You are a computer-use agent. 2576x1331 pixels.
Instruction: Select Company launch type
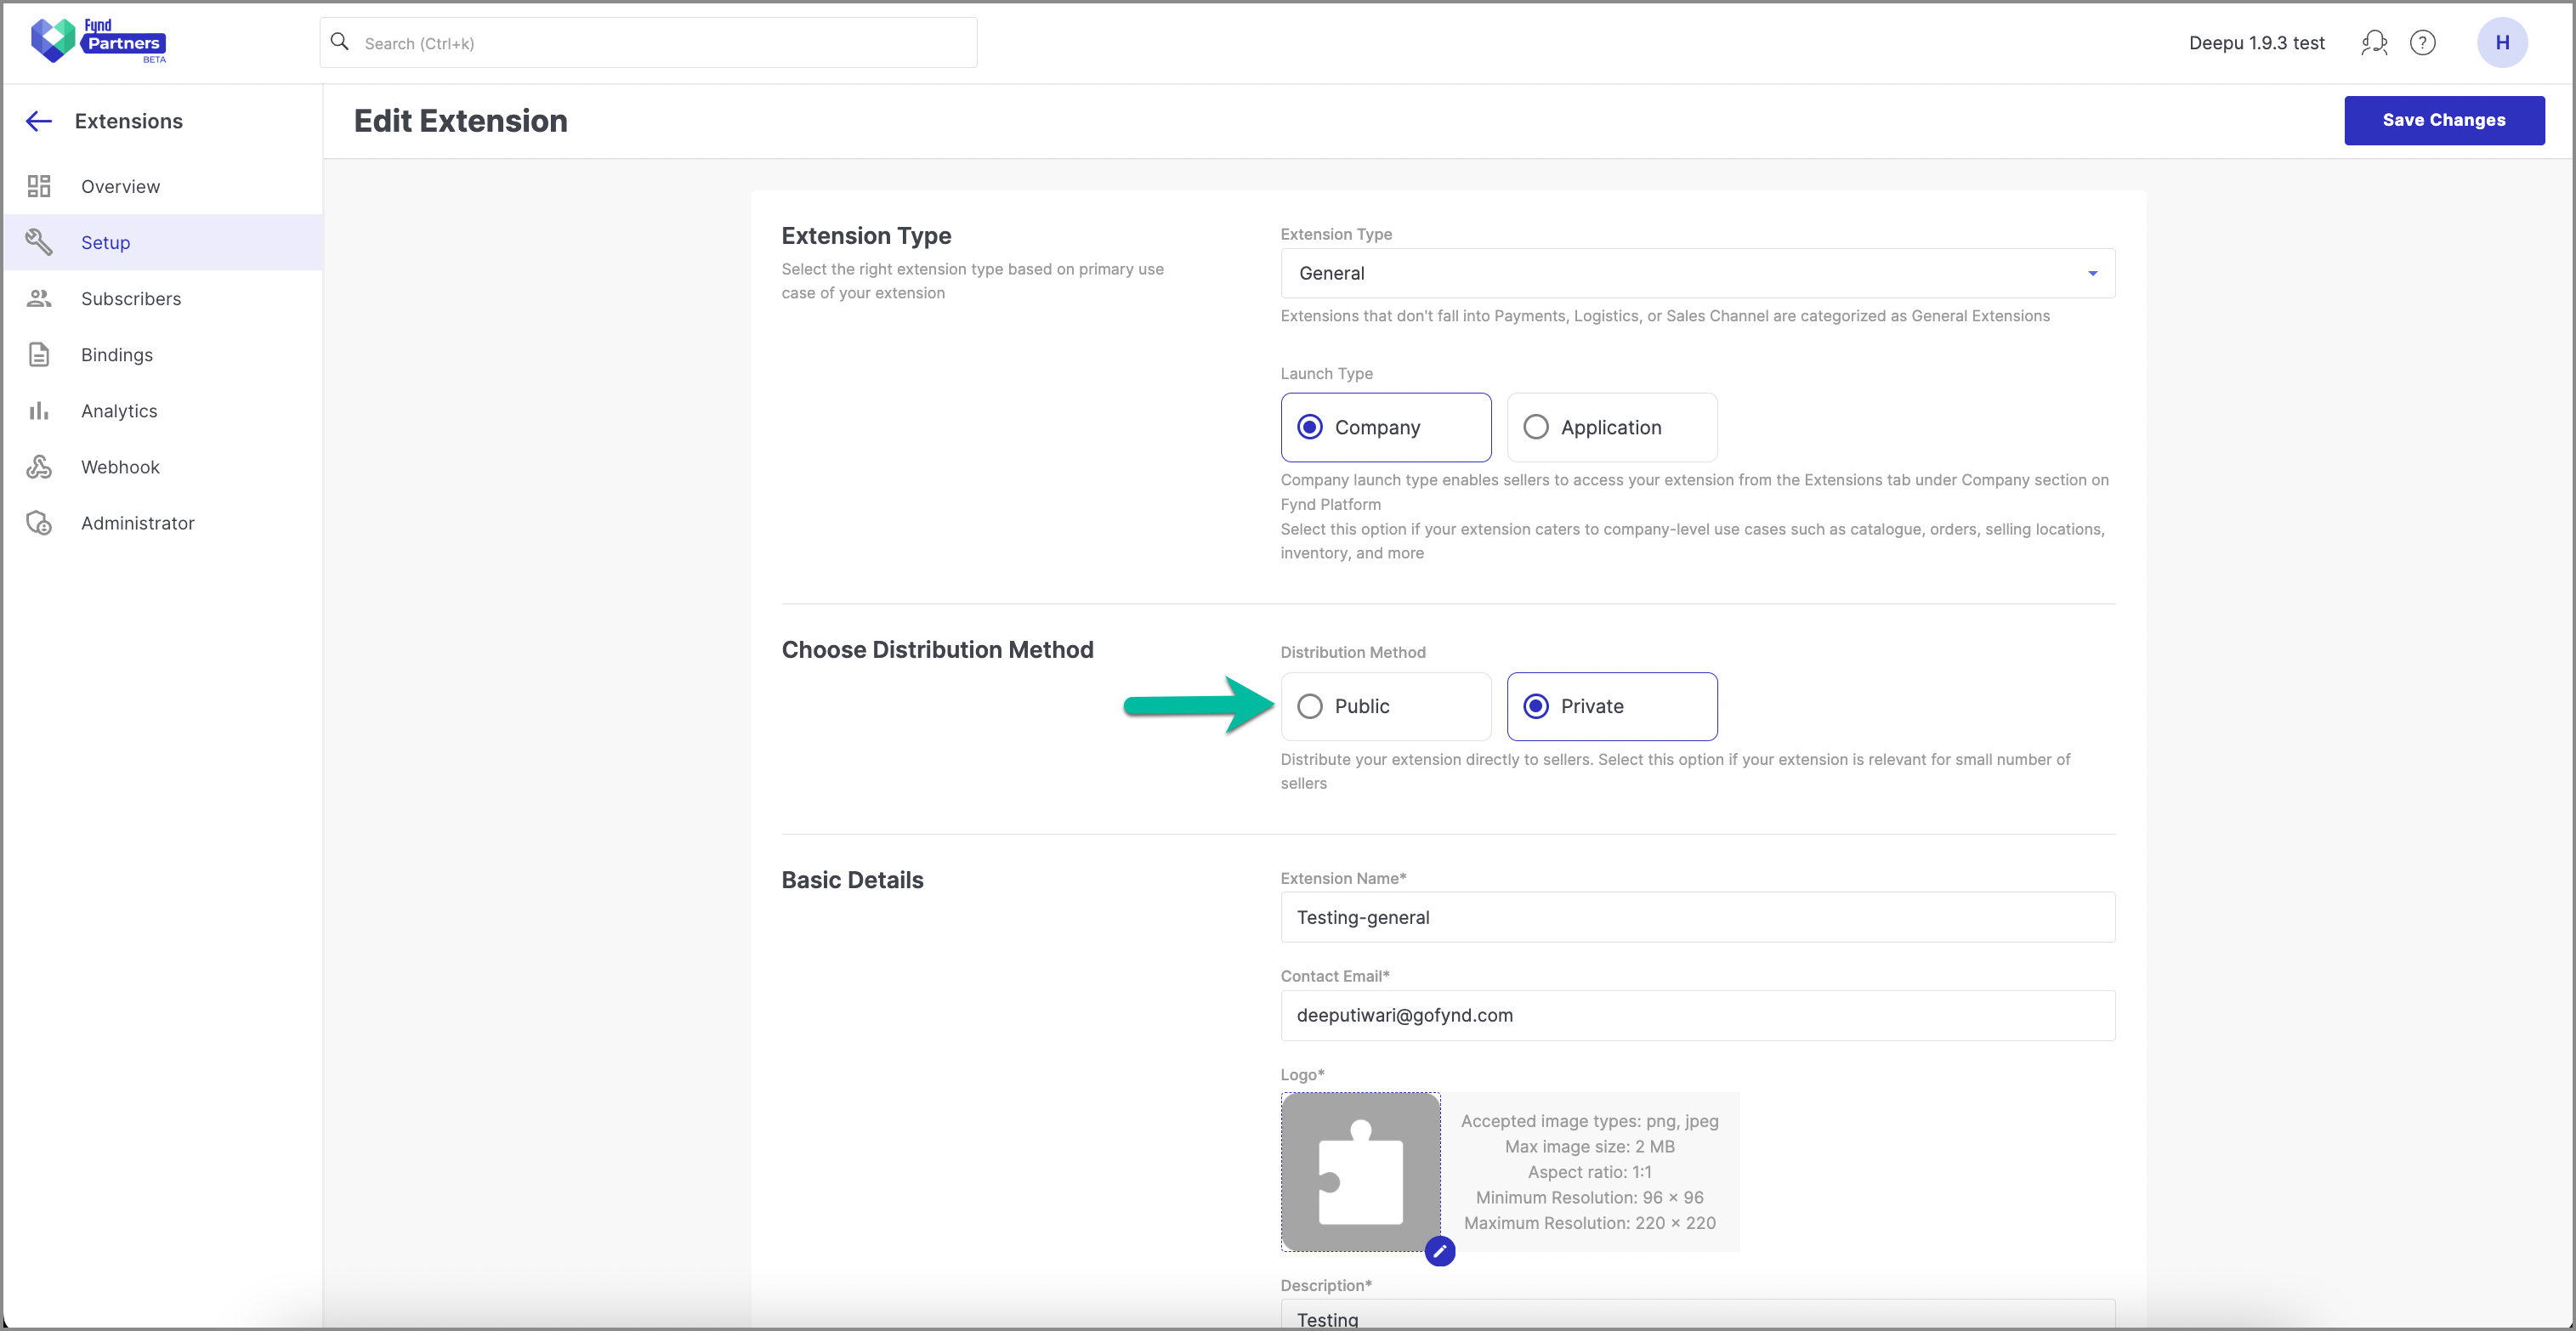point(1386,427)
